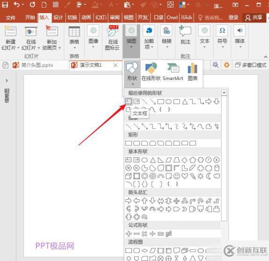This screenshot has width=269, height=261.
Task: Select vertical text box in recently used shapes
Action: click(x=137, y=101)
